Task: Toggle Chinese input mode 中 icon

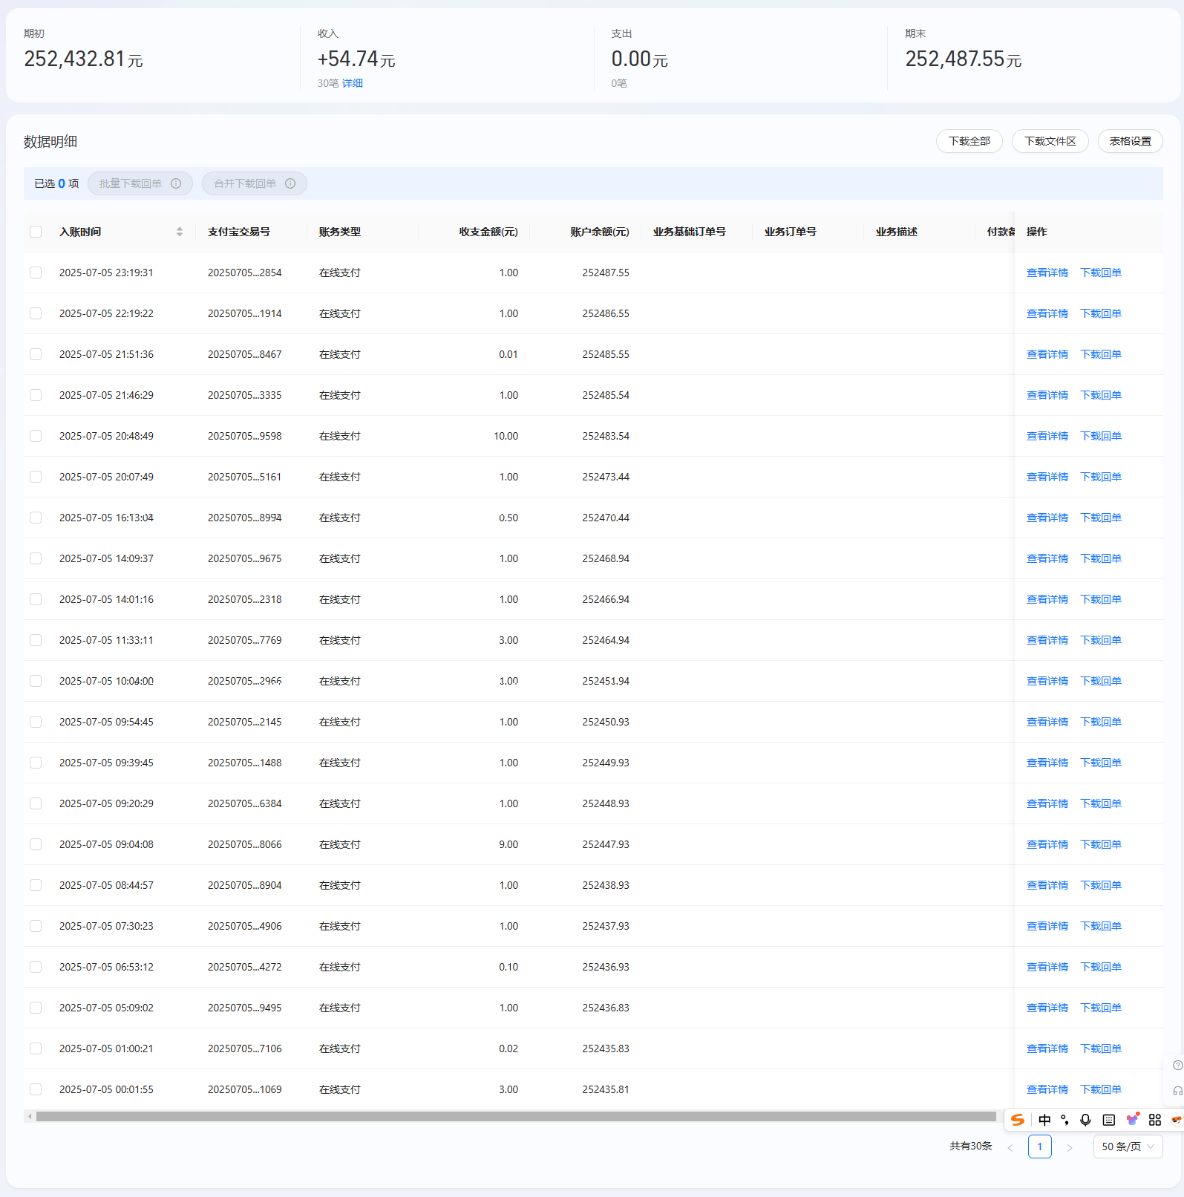Action: pyautogui.click(x=1044, y=1120)
